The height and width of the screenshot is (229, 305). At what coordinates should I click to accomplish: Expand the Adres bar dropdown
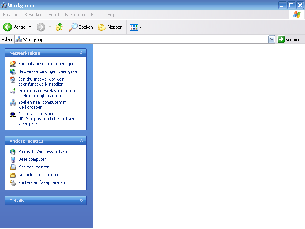(271, 39)
